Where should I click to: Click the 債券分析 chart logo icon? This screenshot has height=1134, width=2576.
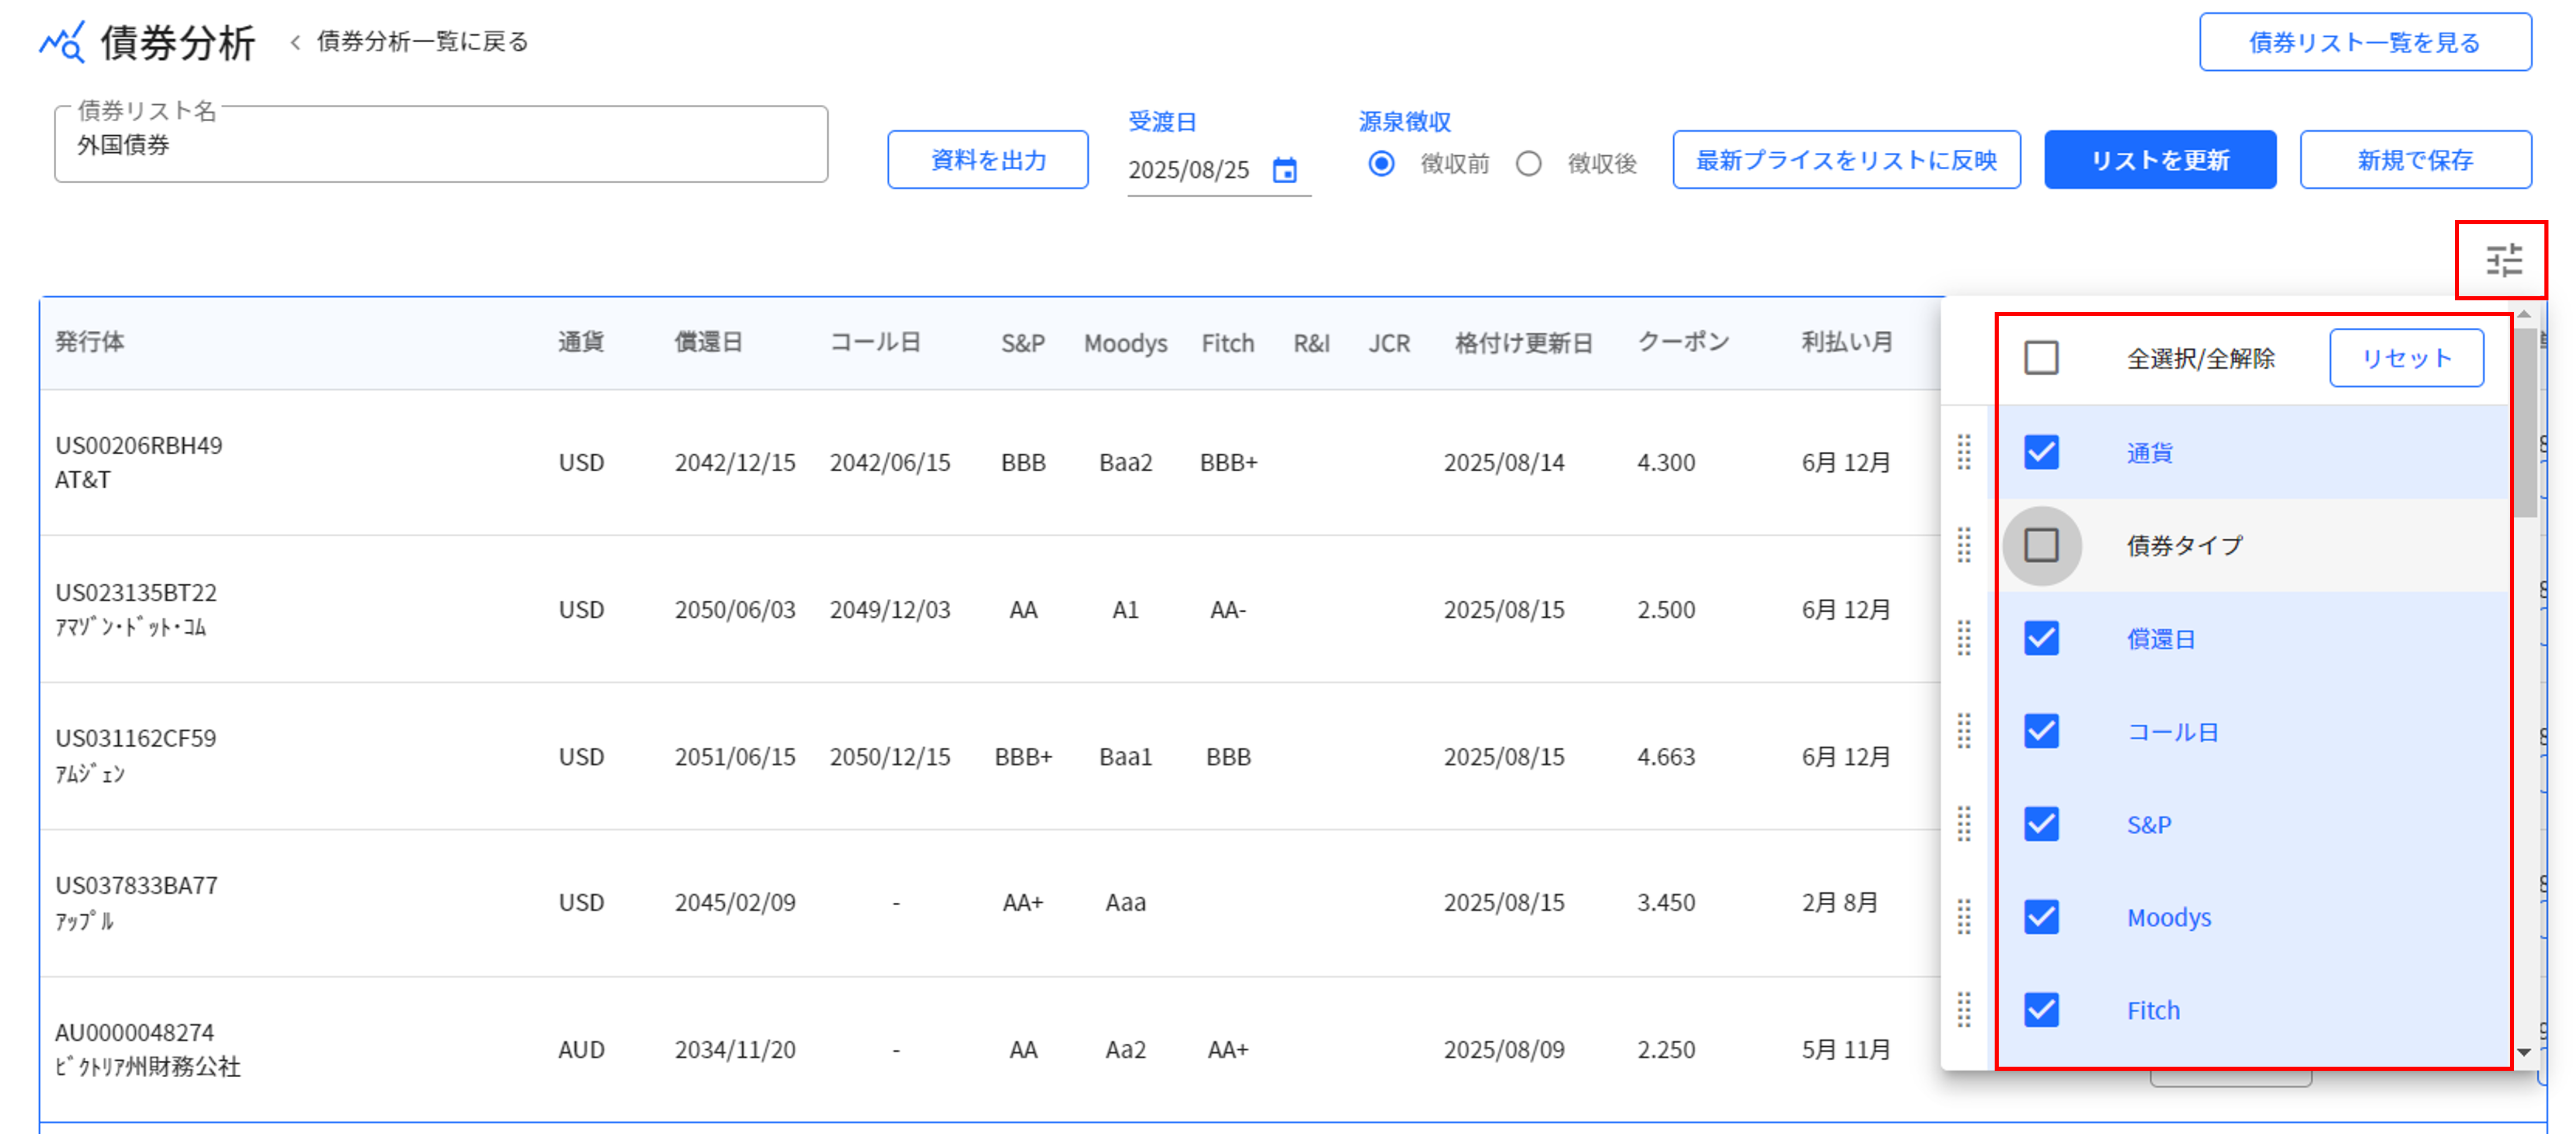tap(62, 42)
